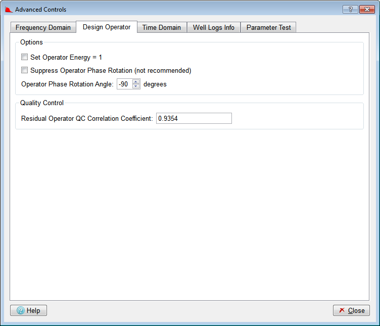Click the red X window close button
This screenshot has width=380, height=326.
tap(367, 10)
